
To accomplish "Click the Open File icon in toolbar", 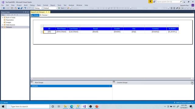I will [16, 8].
